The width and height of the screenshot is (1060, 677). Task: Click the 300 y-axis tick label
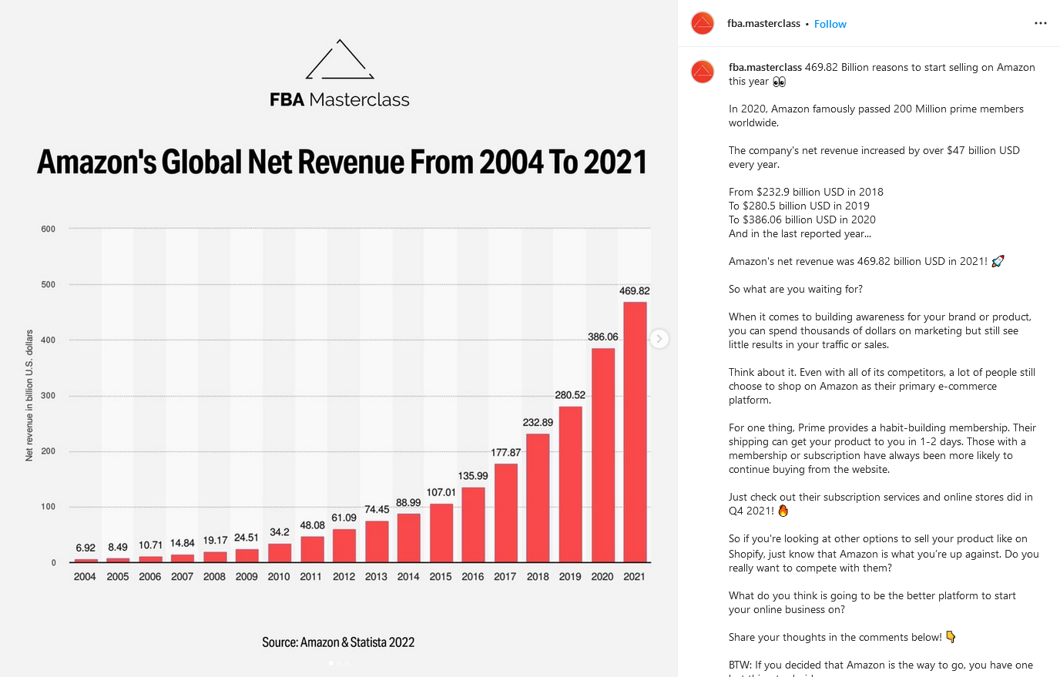click(48, 396)
